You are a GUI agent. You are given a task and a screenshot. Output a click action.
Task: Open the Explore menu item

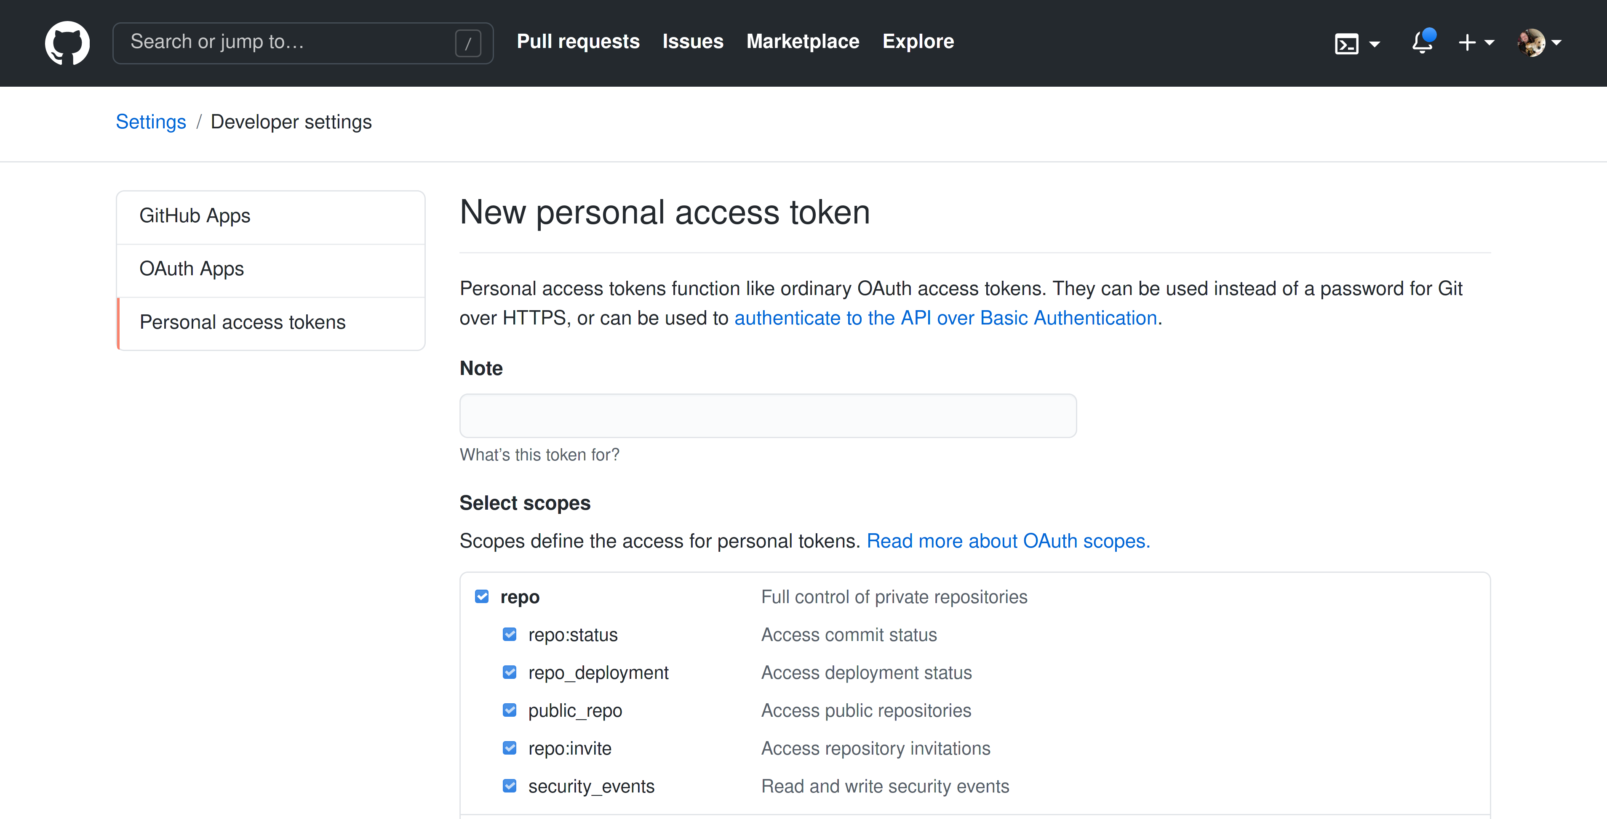[917, 42]
